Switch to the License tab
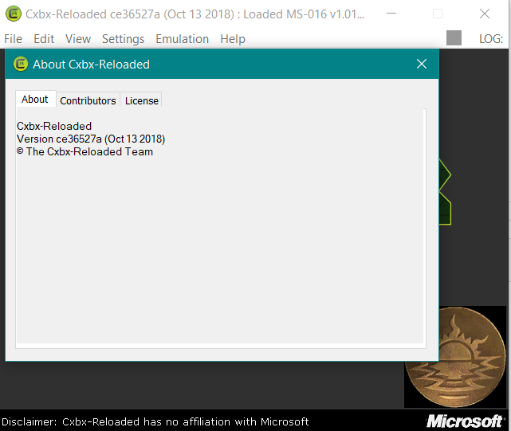Viewport: 511px width, 431px height. tap(141, 100)
